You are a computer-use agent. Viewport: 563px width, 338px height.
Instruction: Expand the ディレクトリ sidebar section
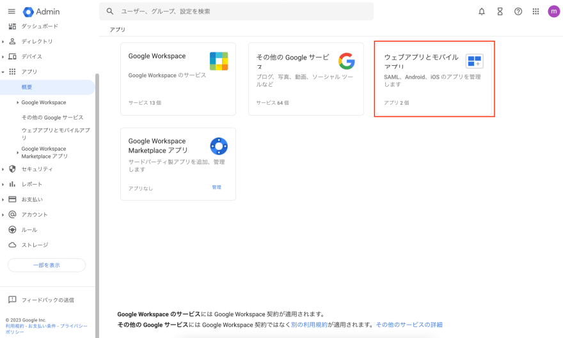(3, 42)
